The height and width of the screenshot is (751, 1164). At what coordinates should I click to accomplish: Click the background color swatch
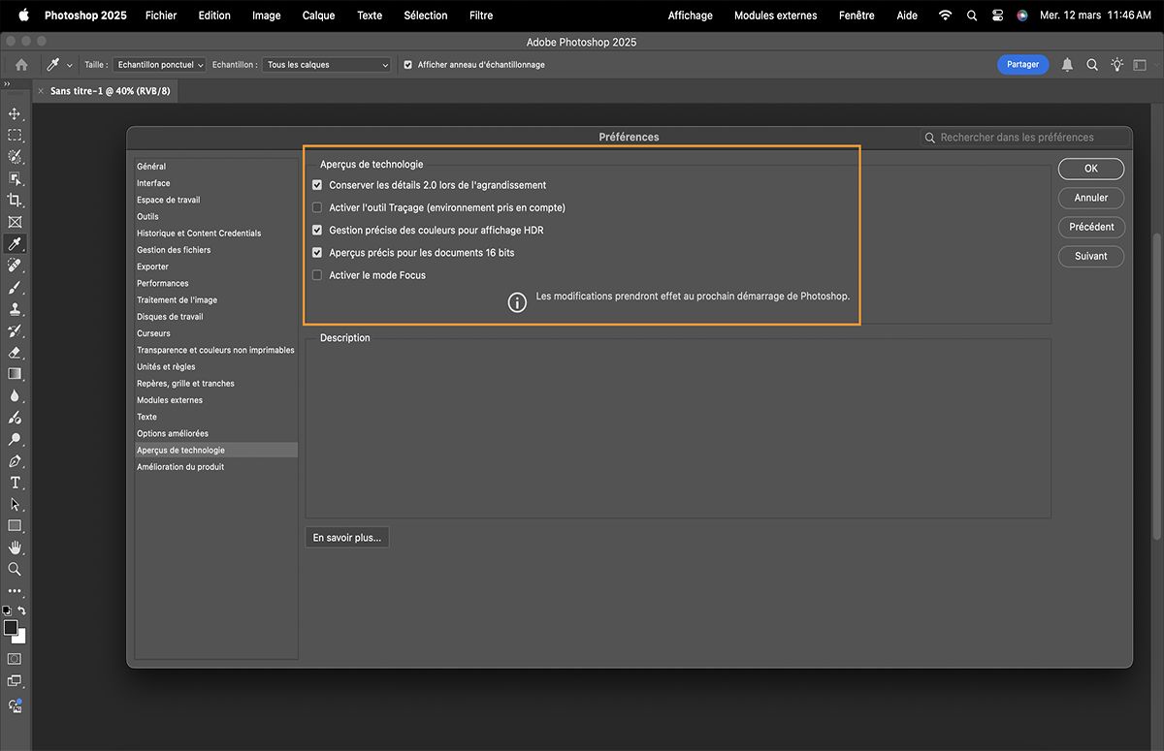[x=20, y=638]
